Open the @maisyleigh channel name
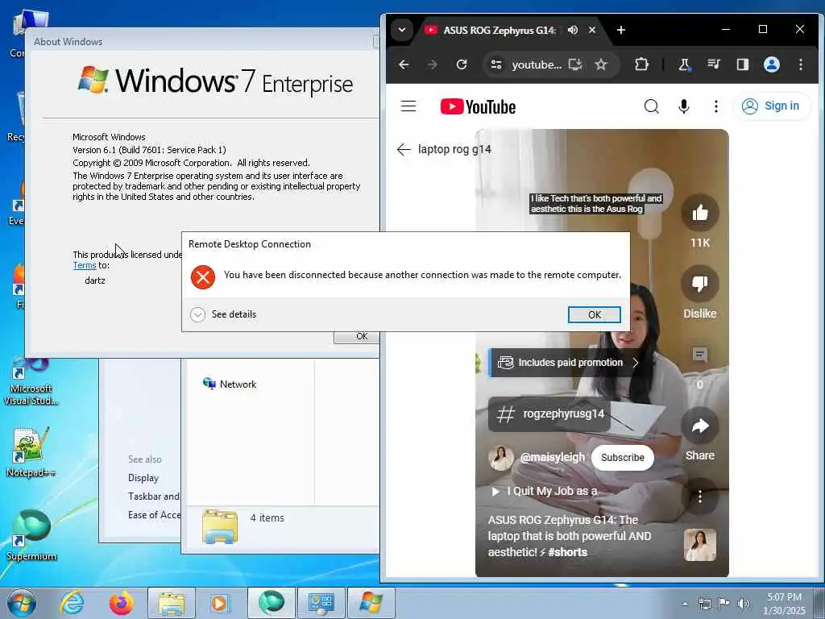 [x=552, y=458]
